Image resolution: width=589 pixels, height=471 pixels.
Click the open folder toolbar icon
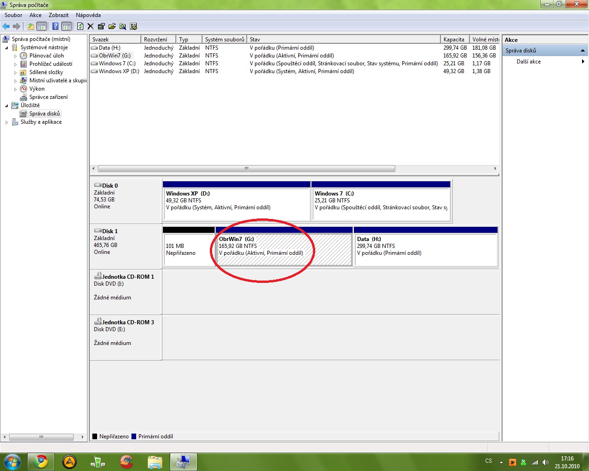point(112,26)
